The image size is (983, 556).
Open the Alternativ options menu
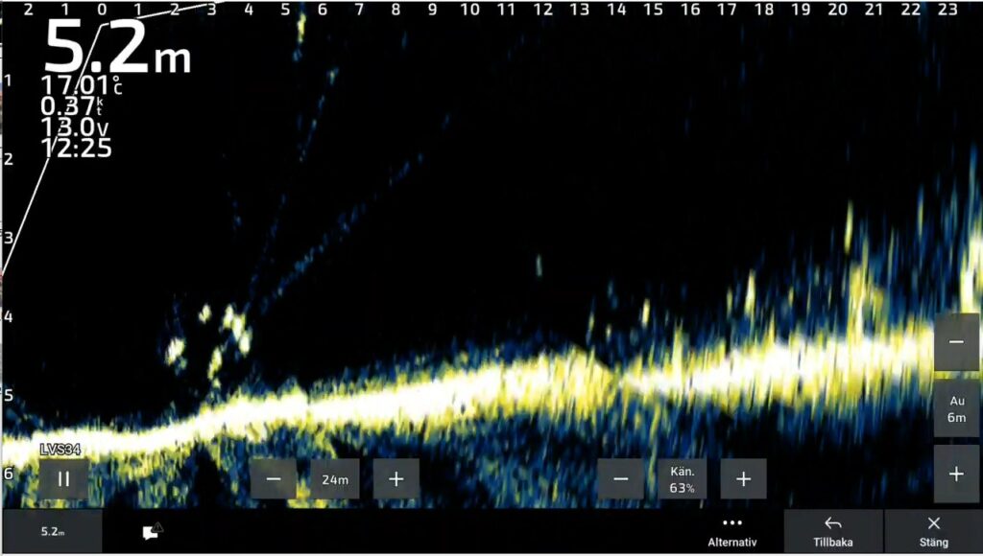732,532
